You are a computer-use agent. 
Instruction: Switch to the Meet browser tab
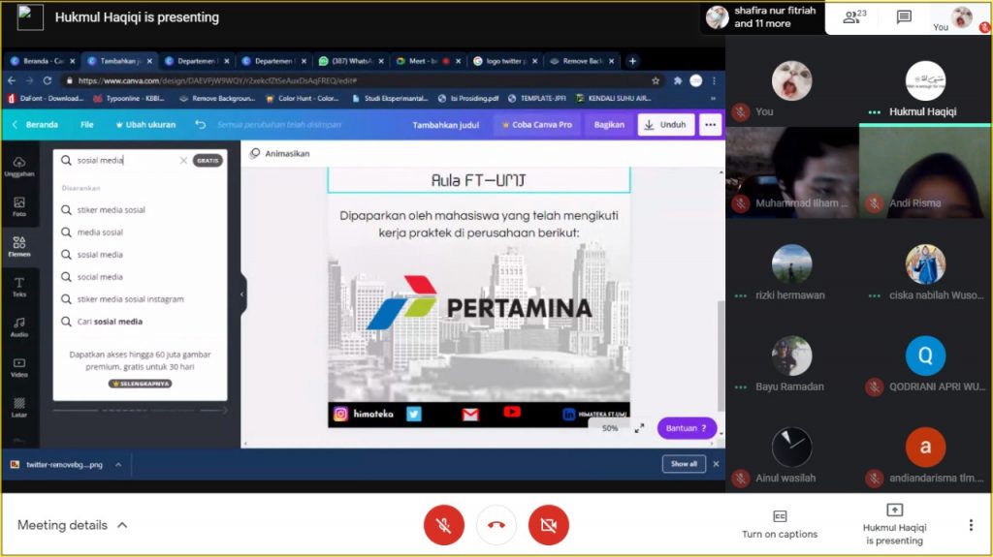(x=427, y=61)
